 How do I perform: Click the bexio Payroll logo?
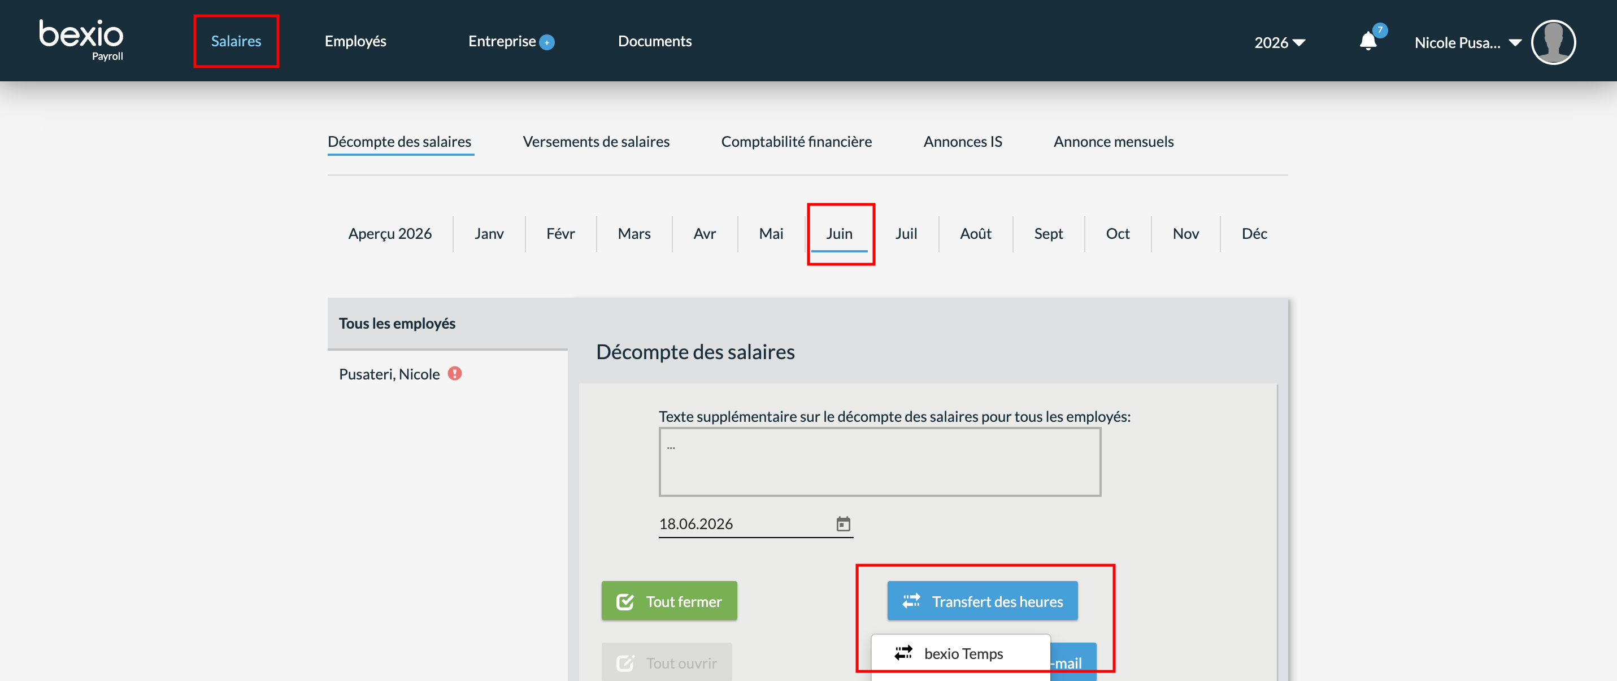point(81,40)
